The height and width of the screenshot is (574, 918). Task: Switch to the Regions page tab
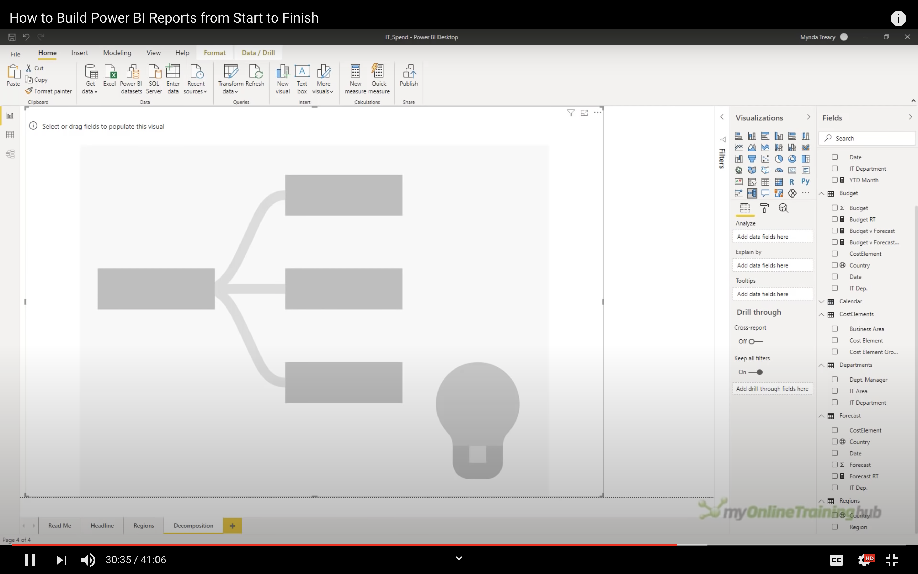(x=143, y=525)
